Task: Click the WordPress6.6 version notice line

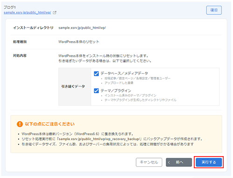Action: click(x=77, y=134)
